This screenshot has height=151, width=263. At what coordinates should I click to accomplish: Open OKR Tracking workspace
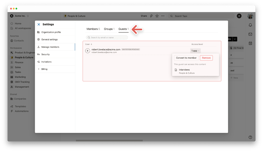[20, 82]
